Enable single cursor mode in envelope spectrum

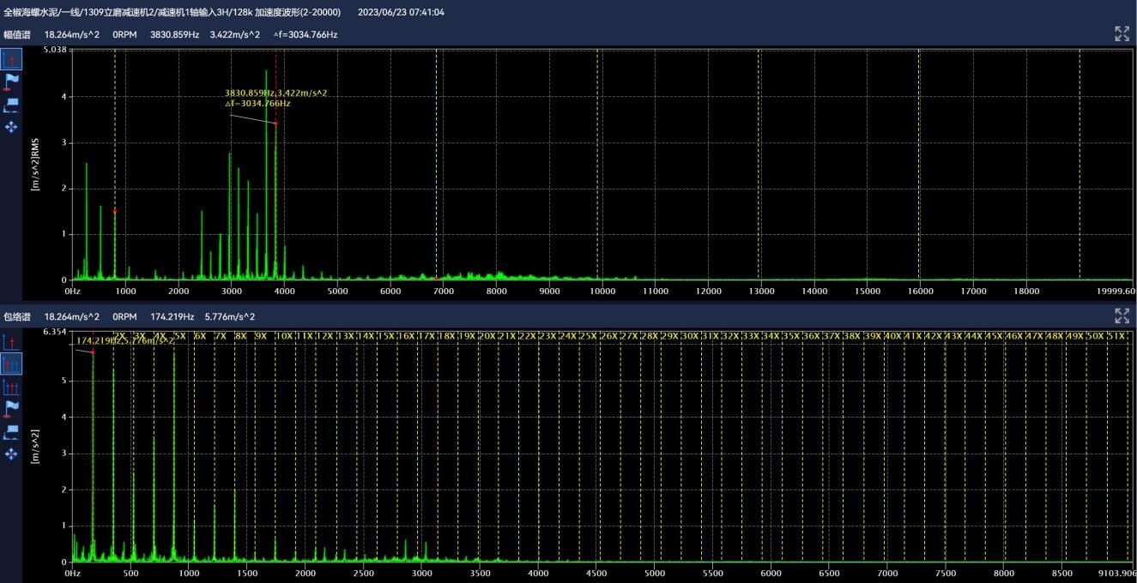point(11,342)
